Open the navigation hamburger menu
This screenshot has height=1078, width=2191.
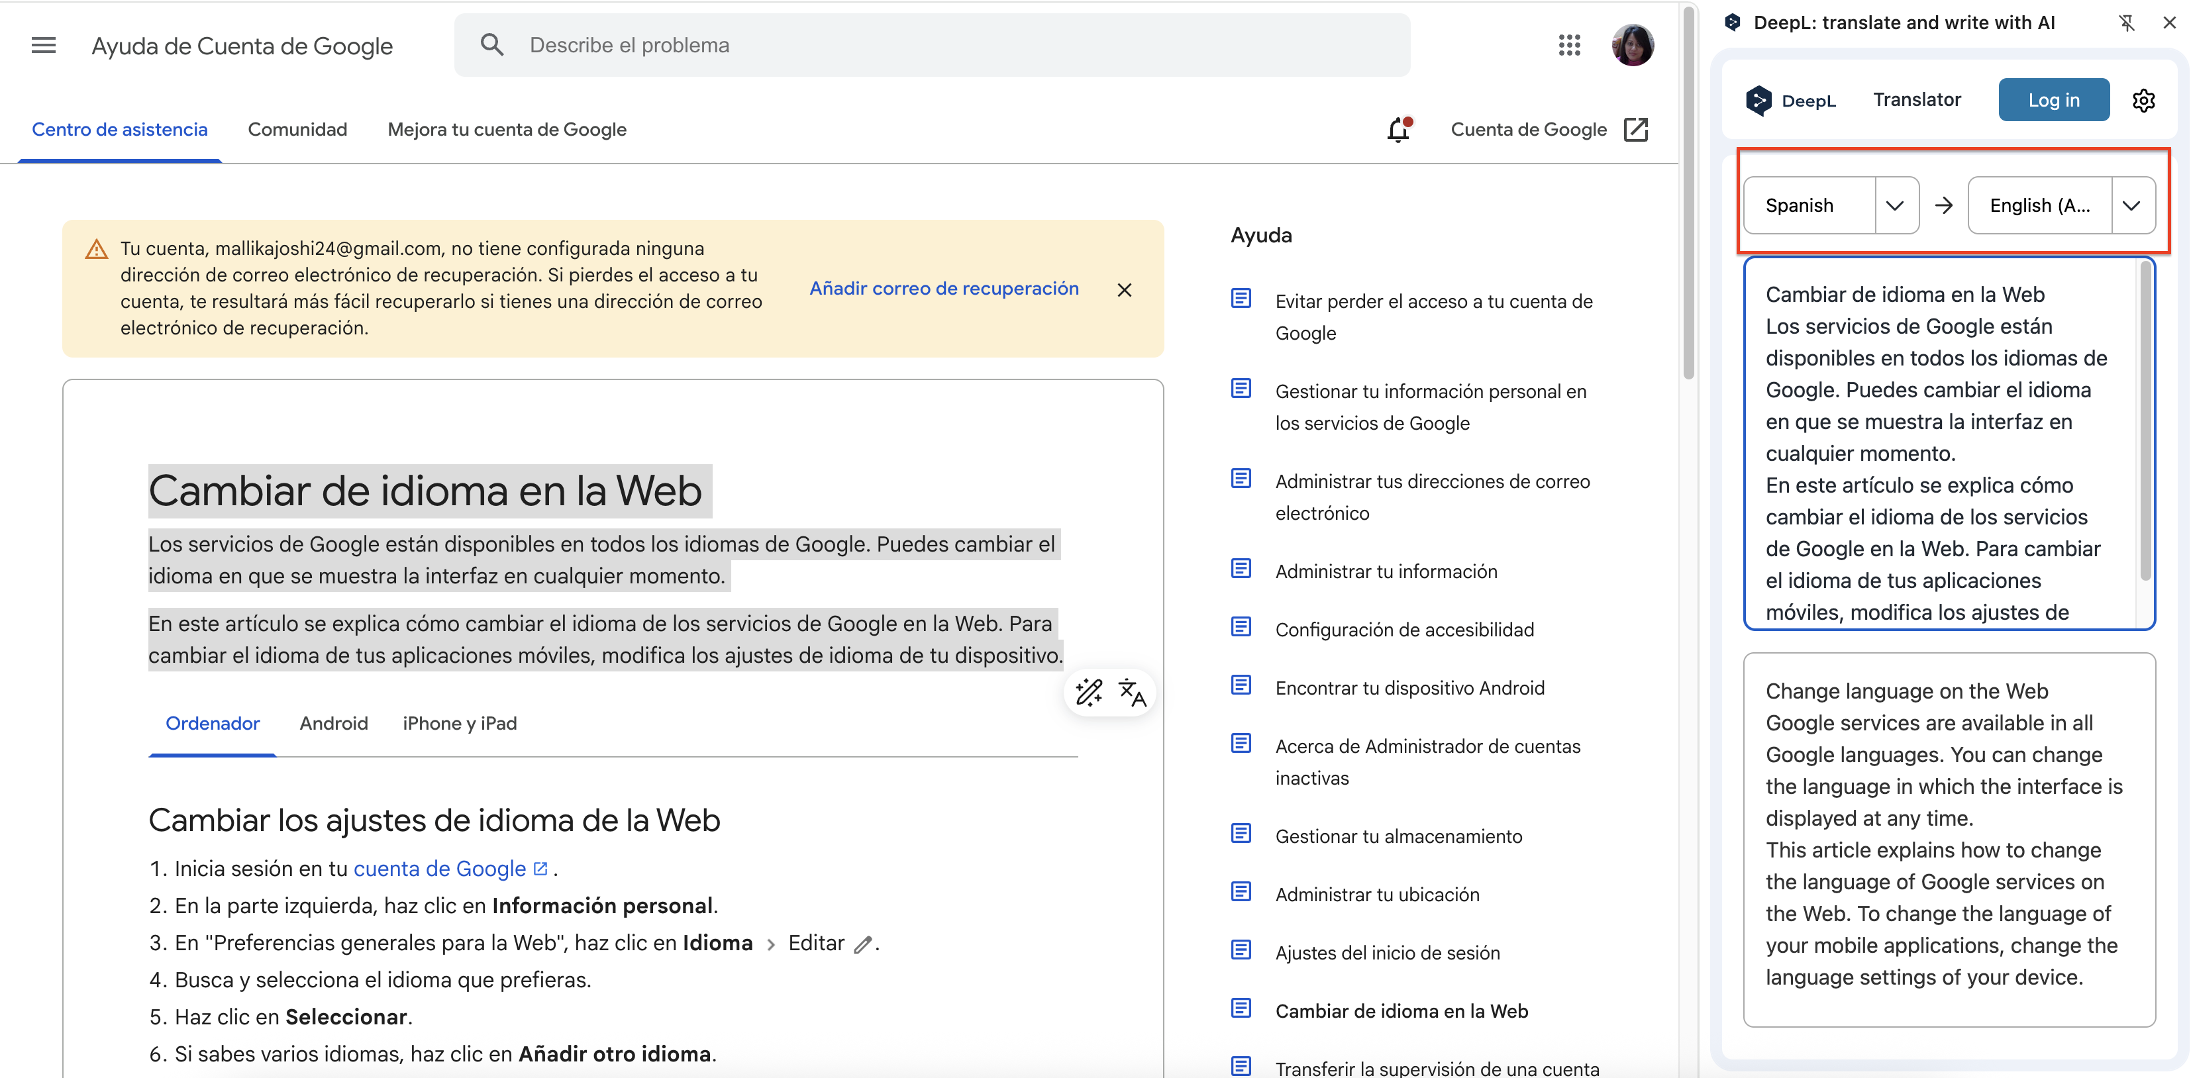coord(42,45)
